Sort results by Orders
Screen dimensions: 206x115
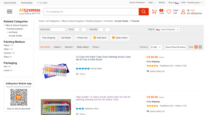[x=58, y=47]
